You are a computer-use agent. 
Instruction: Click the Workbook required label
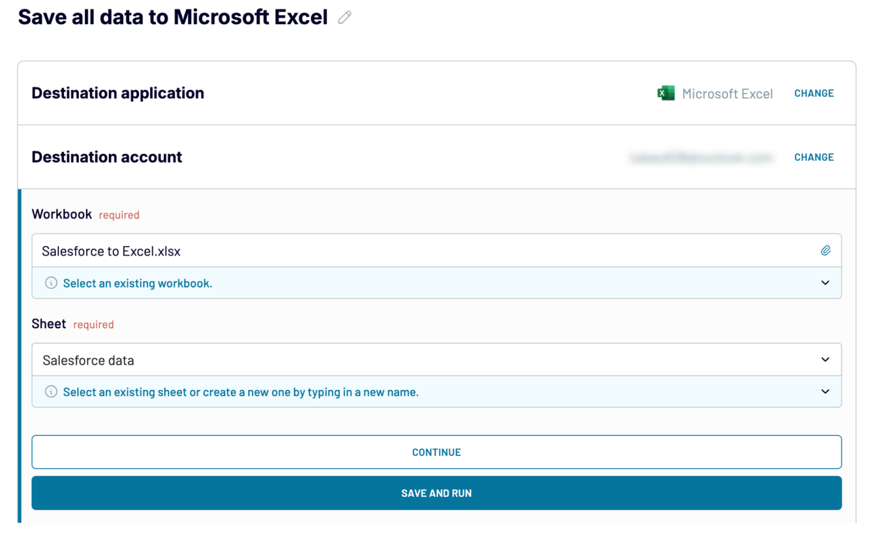coord(62,214)
